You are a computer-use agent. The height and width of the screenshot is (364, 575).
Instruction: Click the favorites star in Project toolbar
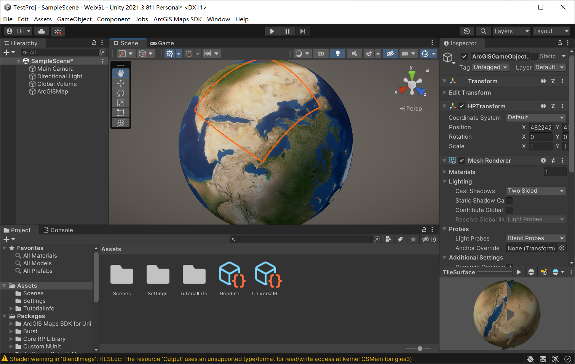pos(413,239)
